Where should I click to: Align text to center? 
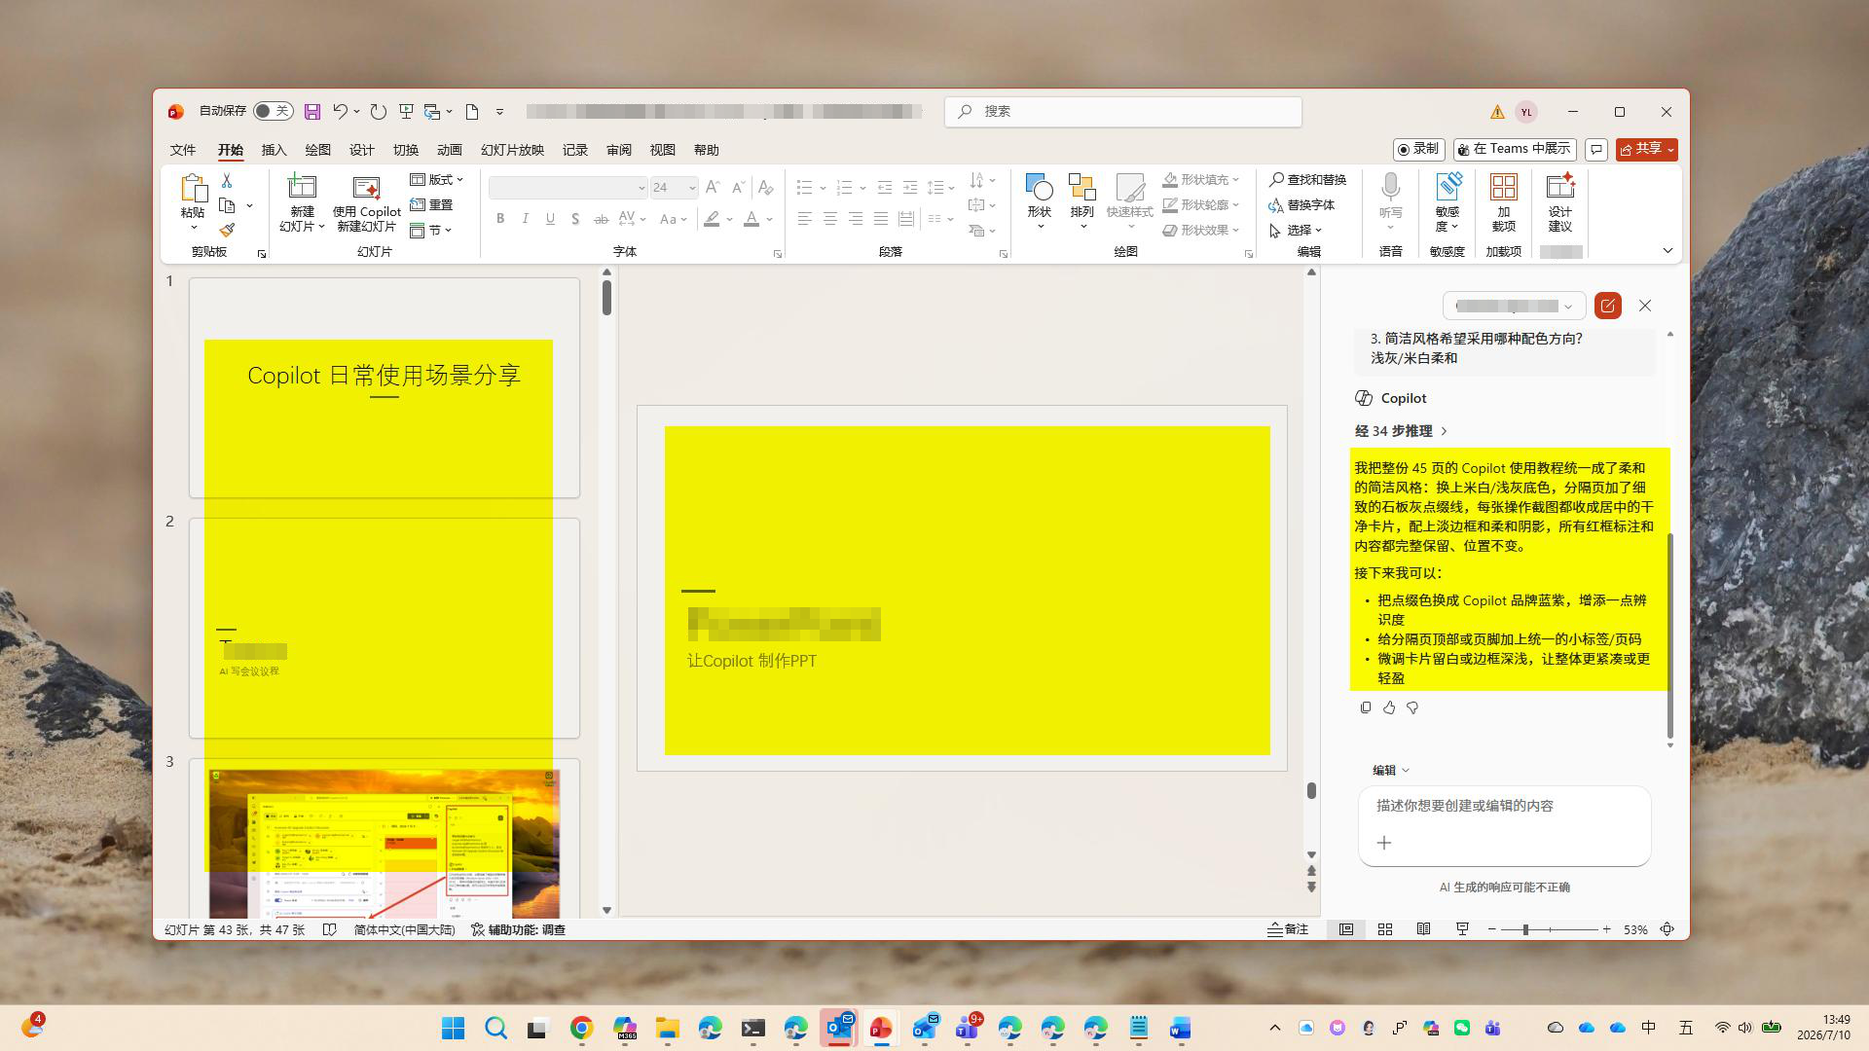pos(830,219)
